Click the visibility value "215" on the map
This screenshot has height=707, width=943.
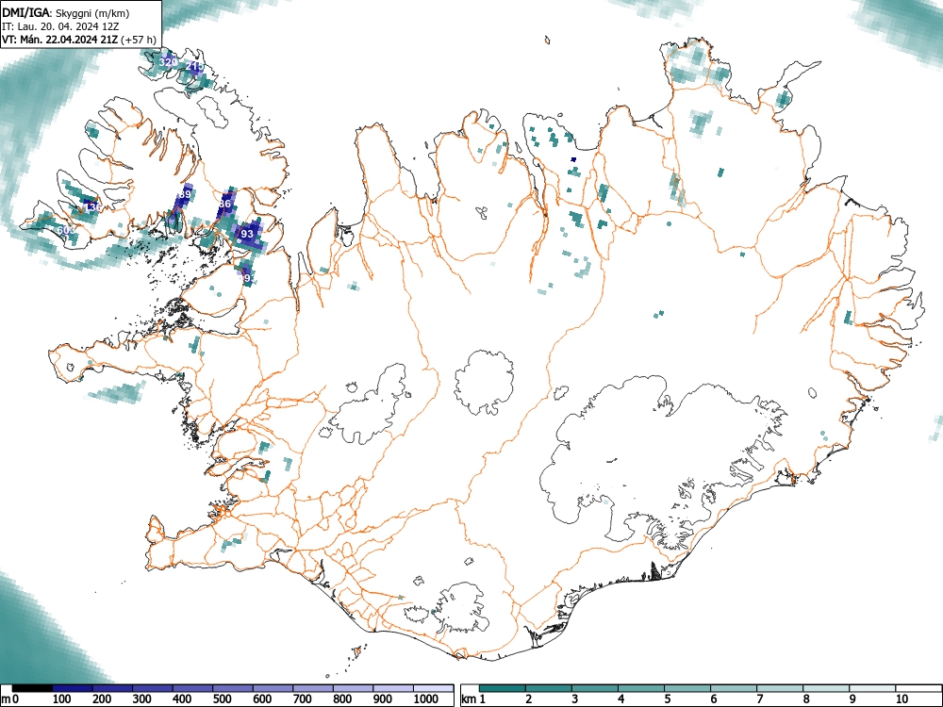(x=195, y=66)
